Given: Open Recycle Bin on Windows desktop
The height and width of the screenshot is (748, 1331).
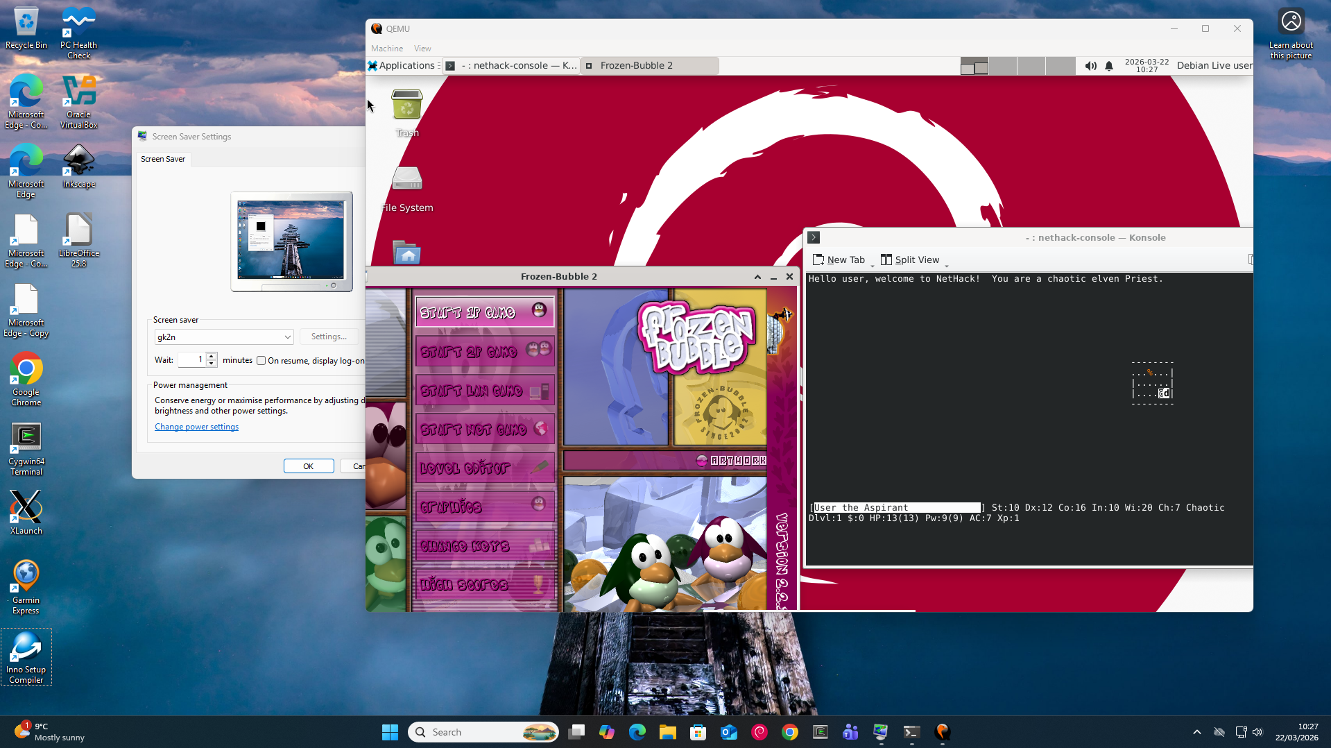Looking at the screenshot, I should (x=26, y=28).
